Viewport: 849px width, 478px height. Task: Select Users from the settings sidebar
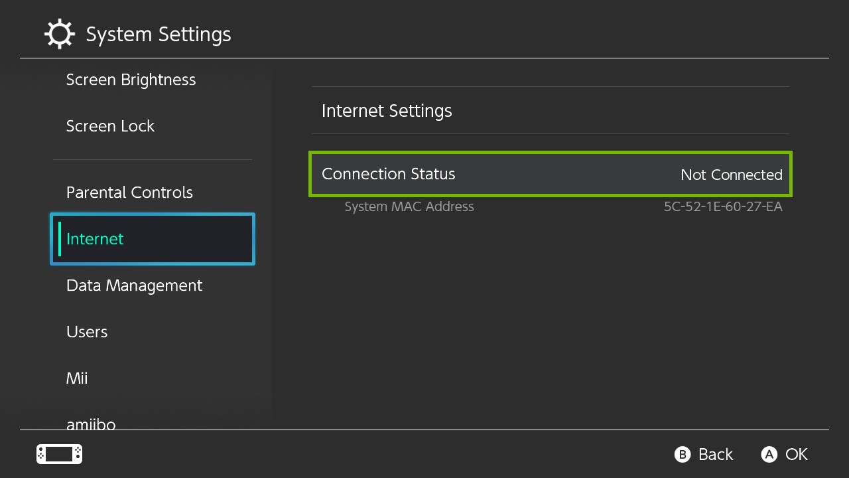(x=87, y=332)
